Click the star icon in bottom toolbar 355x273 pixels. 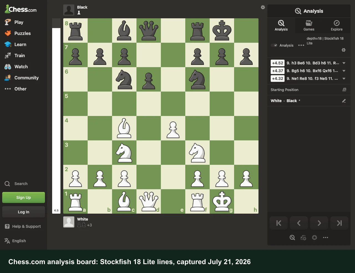(x=315, y=237)
